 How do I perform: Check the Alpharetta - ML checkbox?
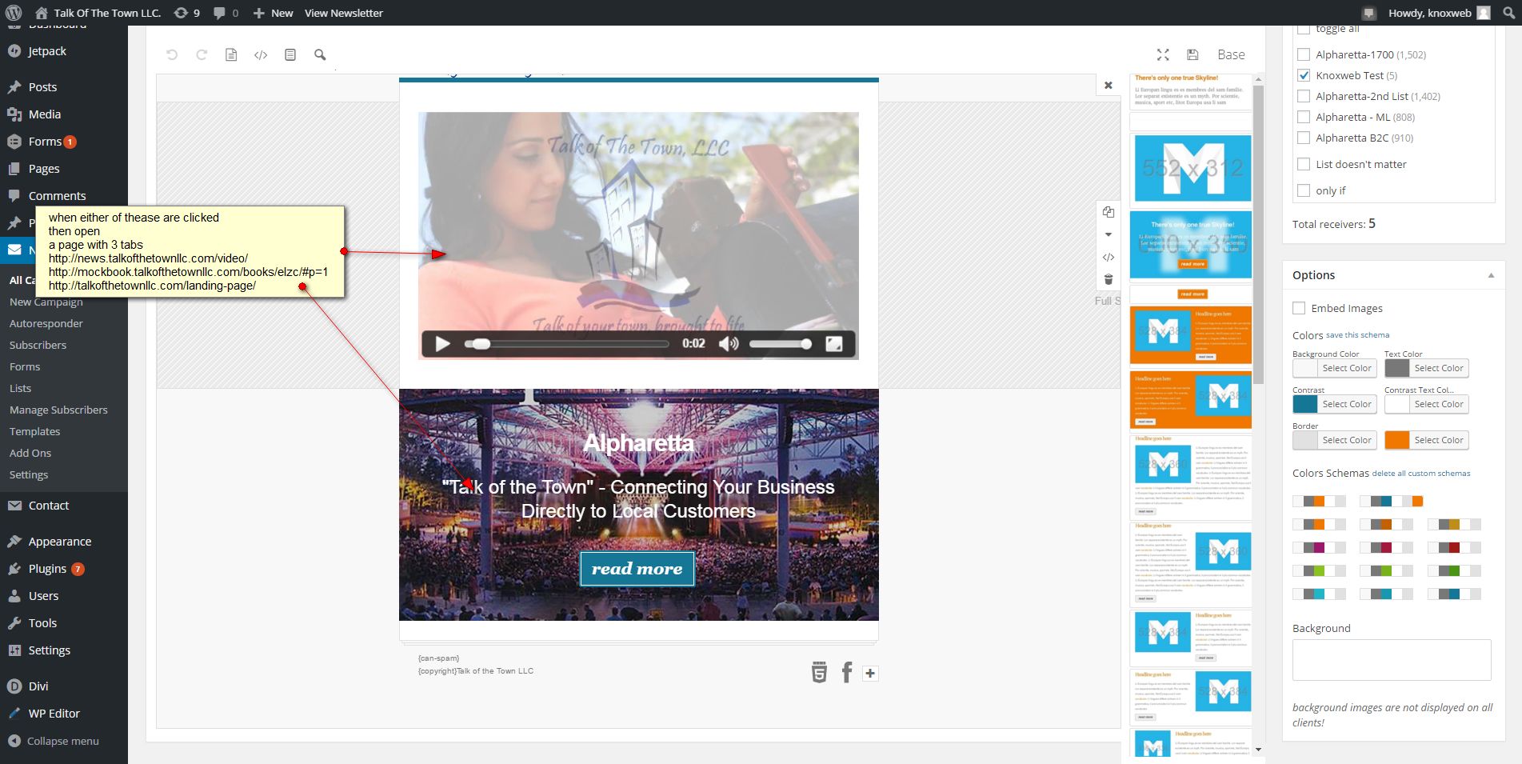[1304, 117]
